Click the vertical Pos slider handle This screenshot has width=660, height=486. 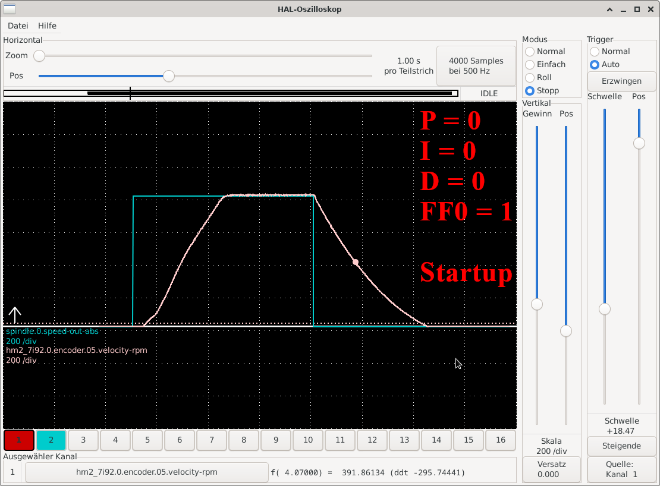(565, 331)
